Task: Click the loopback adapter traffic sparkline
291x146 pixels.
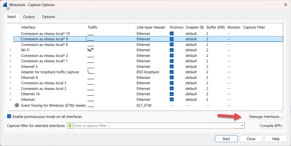Action: [91, 72]
